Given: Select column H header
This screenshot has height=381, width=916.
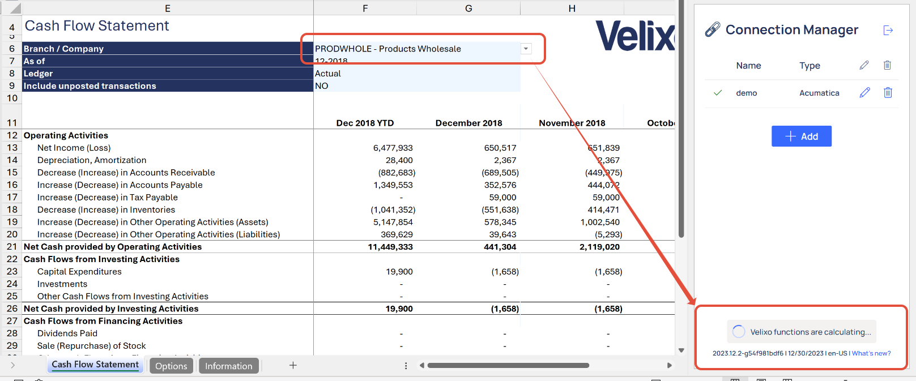Looking at the screenshot, I should (x=572, y=8).
